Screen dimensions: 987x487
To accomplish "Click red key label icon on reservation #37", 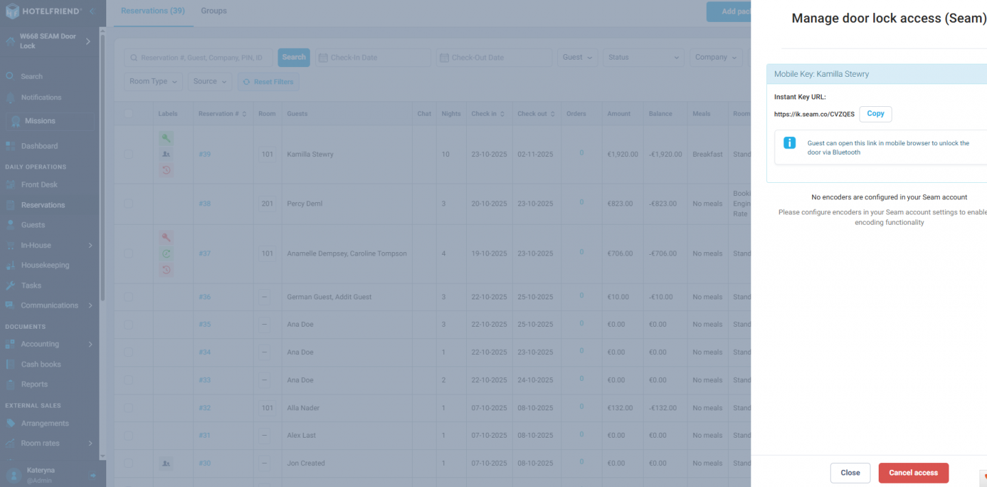I will point(166,238).
